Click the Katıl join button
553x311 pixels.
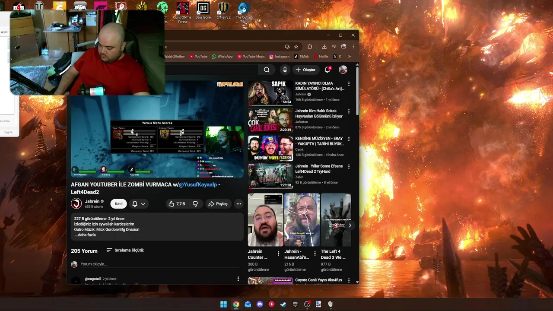click(118, 204)
